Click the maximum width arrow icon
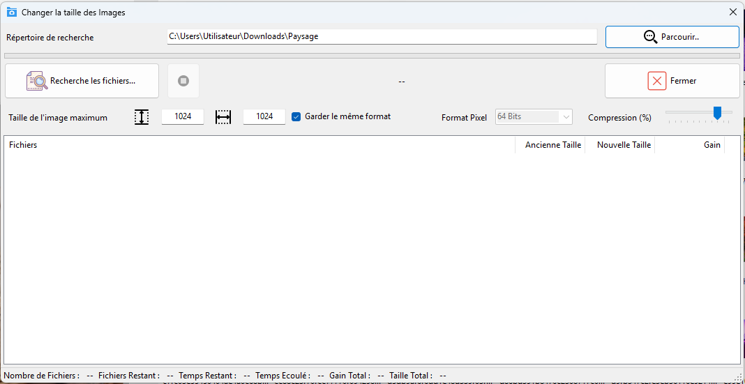745x384 pixels. tap(223, 117)
